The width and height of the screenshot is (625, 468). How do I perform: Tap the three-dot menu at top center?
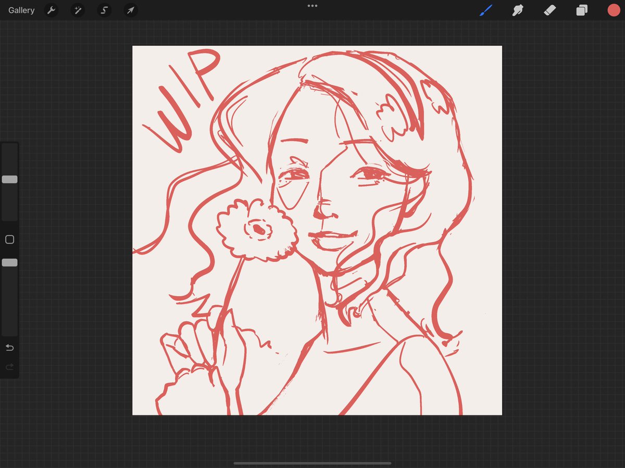tap(312, 6)
